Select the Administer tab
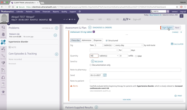The height and width of the screenshot is (110, 187). (87, 40)
